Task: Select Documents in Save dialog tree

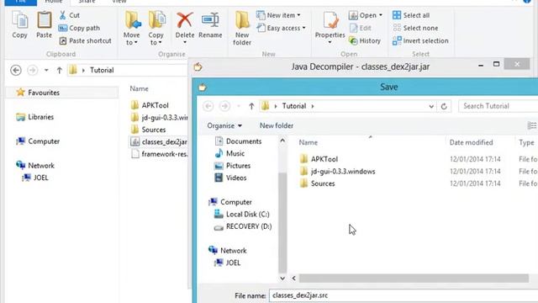Action: click(238, 141)
